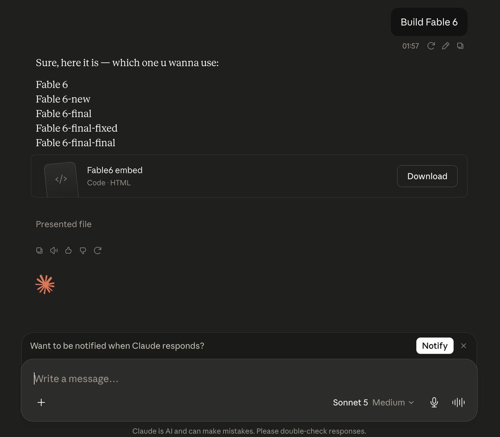
Task: Start microphone dictation
Action: [434, 402]
